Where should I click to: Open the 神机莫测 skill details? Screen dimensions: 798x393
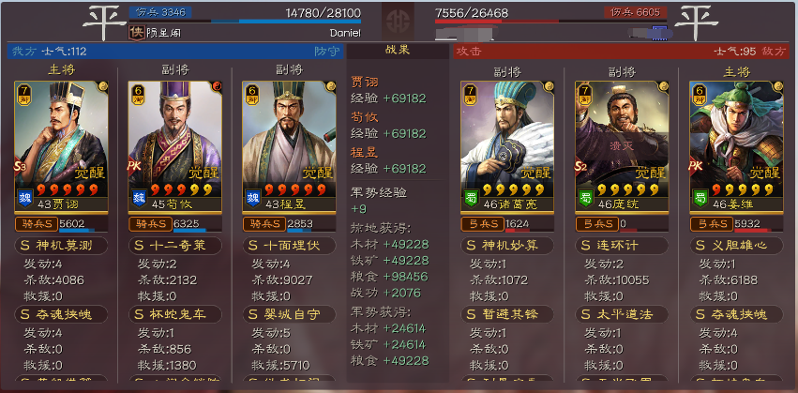tap(61, 246)
